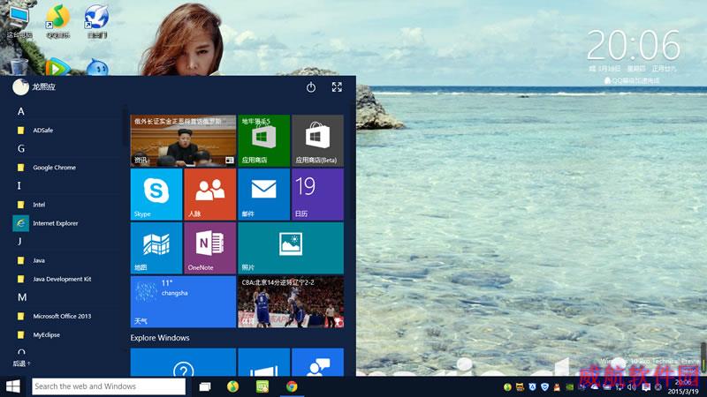Open the QQ音乐 desktop shortcut
This screenshot has height=397, width=707.
57,20
